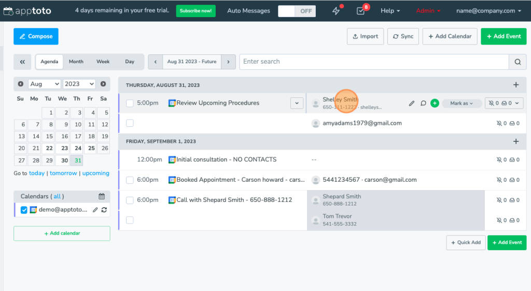Image resolution: width=531 pixels, height=291 pixels.
Task: Click notification counters on Booked Appointment row
Action: click(x=508, y=180)
